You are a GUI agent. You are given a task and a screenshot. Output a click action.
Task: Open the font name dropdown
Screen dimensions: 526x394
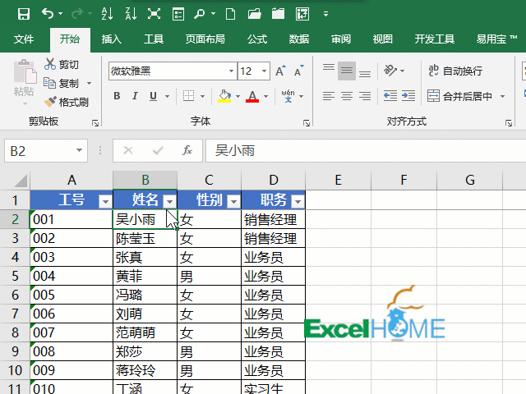pos(231,71)
